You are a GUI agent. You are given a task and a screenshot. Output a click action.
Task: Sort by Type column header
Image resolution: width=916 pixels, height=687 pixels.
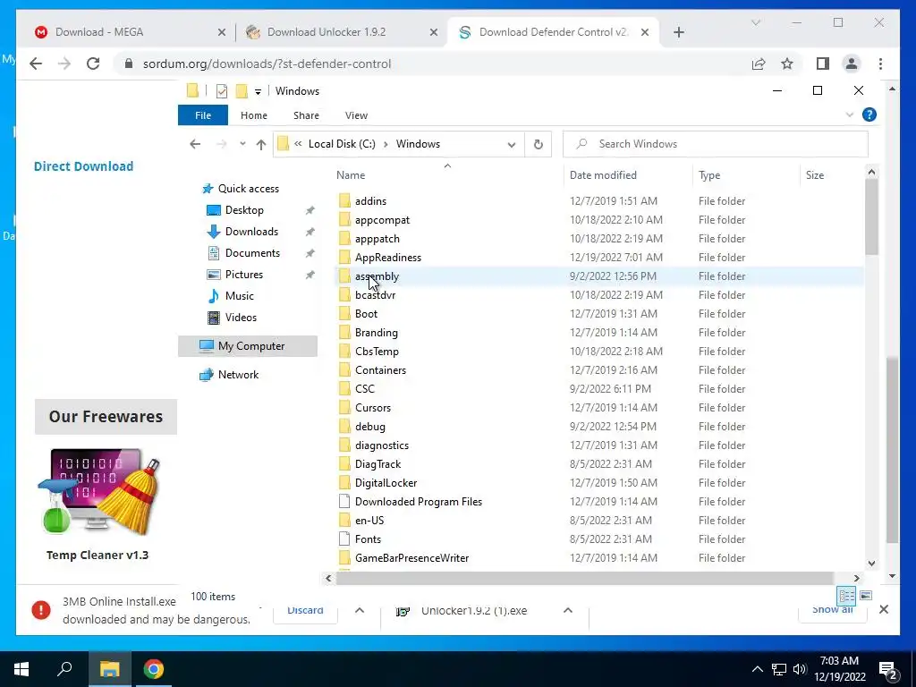coord(709,175)
